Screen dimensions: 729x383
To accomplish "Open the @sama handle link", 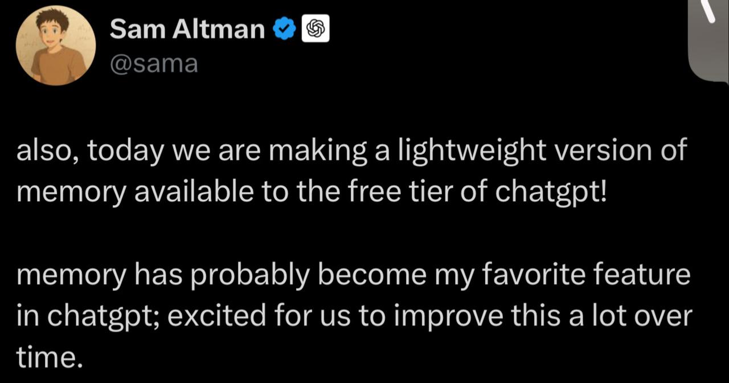I will click(x=154, y=63).
